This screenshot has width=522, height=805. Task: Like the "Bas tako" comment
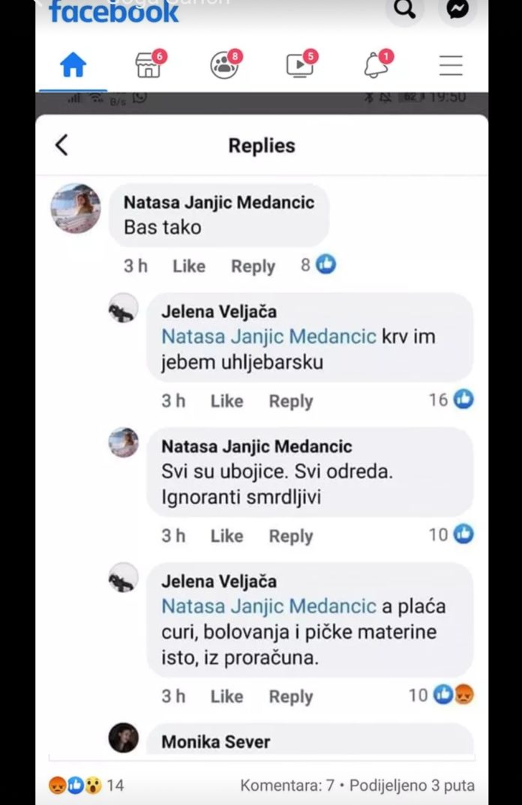(188, 266)
